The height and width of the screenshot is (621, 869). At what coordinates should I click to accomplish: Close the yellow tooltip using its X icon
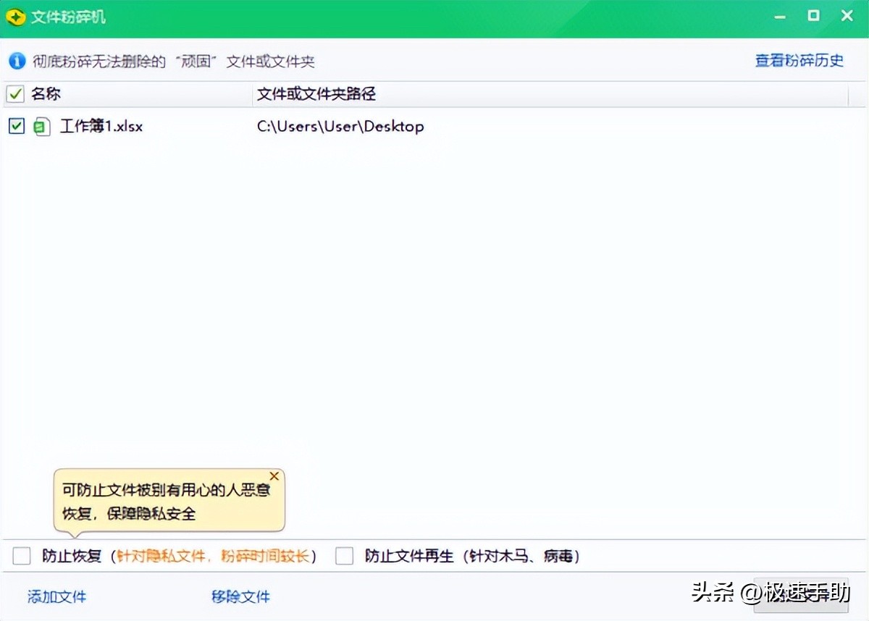click(274, 476)
